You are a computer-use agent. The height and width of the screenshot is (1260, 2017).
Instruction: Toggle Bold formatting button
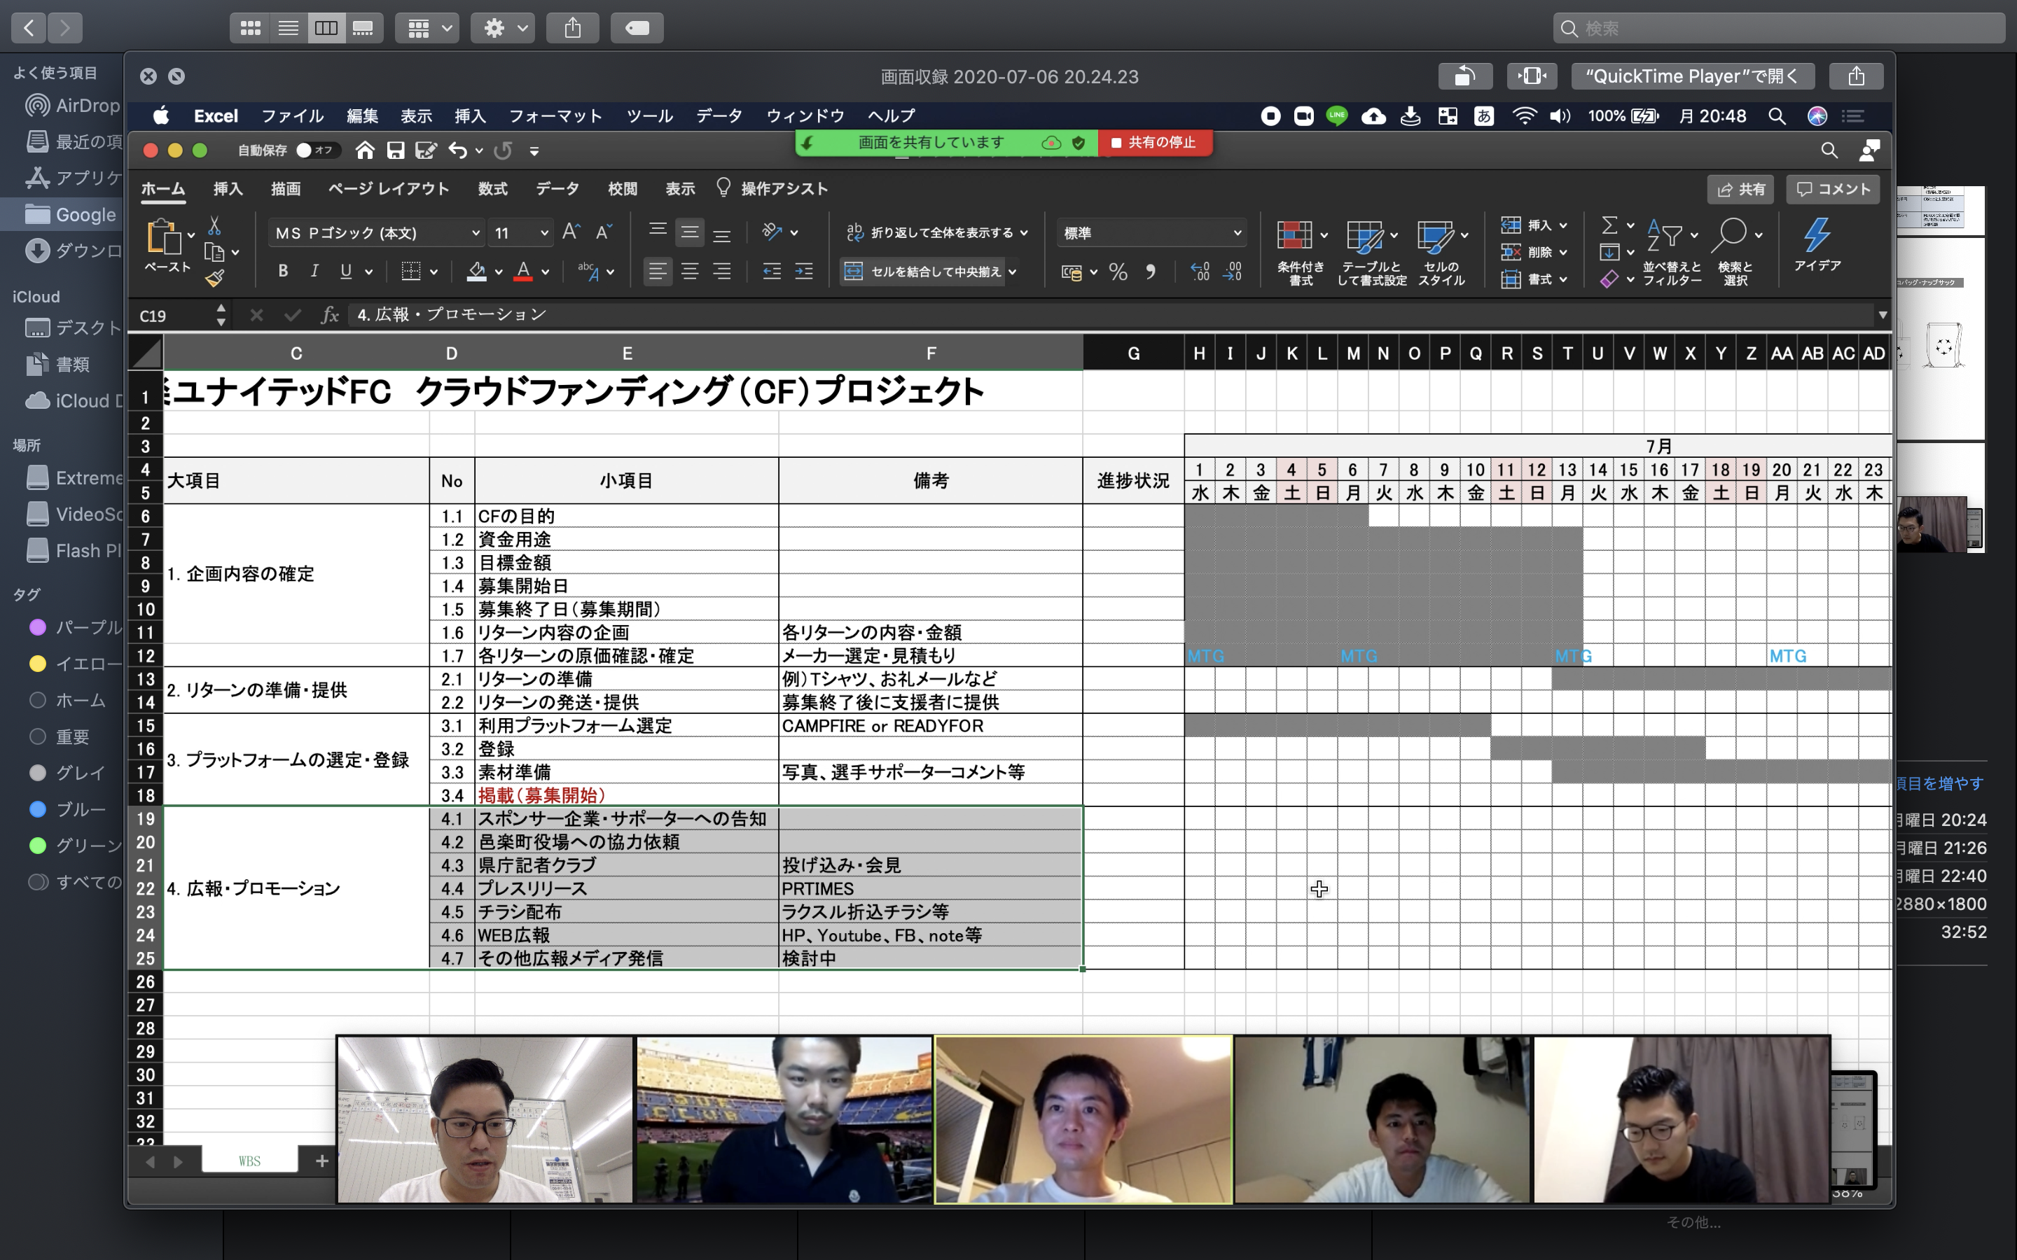pos(282,271)
